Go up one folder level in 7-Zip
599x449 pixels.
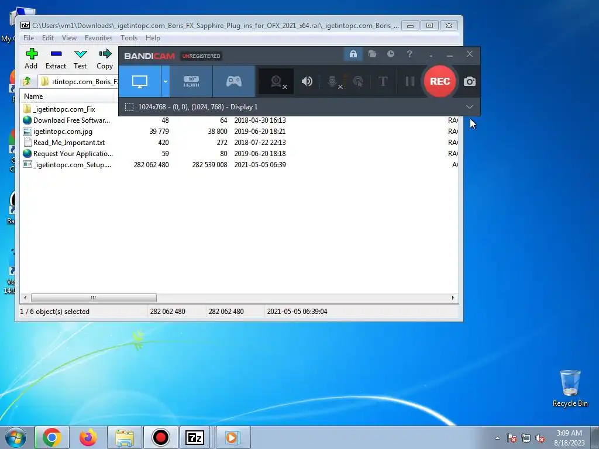(27, 81)
